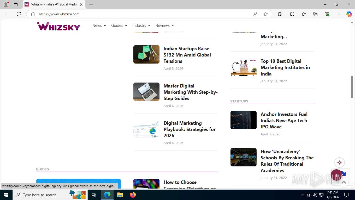Toggle the light/dark mode sun button

[x=340, y=162]
